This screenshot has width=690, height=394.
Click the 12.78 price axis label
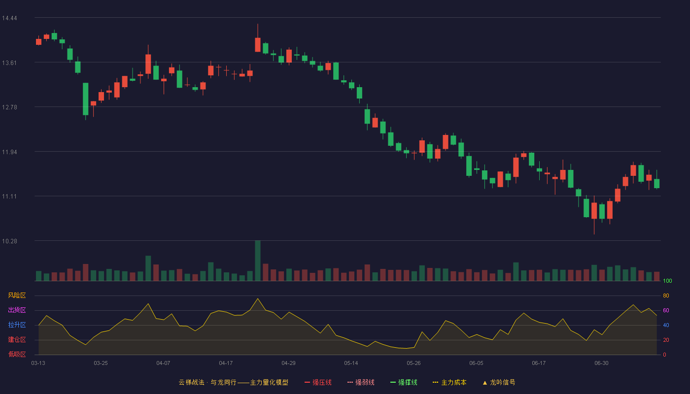pyautogui.click(x=9, y=107)
